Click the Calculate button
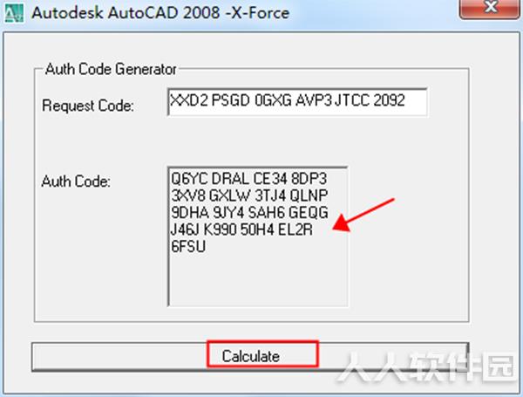This screenshot has width=523, height=397. 250,356
